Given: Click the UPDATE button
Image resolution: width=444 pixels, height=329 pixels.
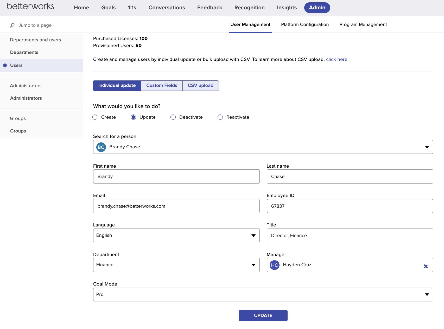Looking at the screenshot, I should [263, 315].
